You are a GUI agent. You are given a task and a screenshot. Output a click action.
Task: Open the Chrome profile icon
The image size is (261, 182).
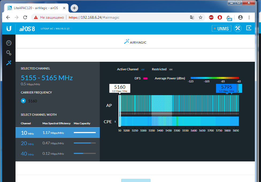(240, 17)
